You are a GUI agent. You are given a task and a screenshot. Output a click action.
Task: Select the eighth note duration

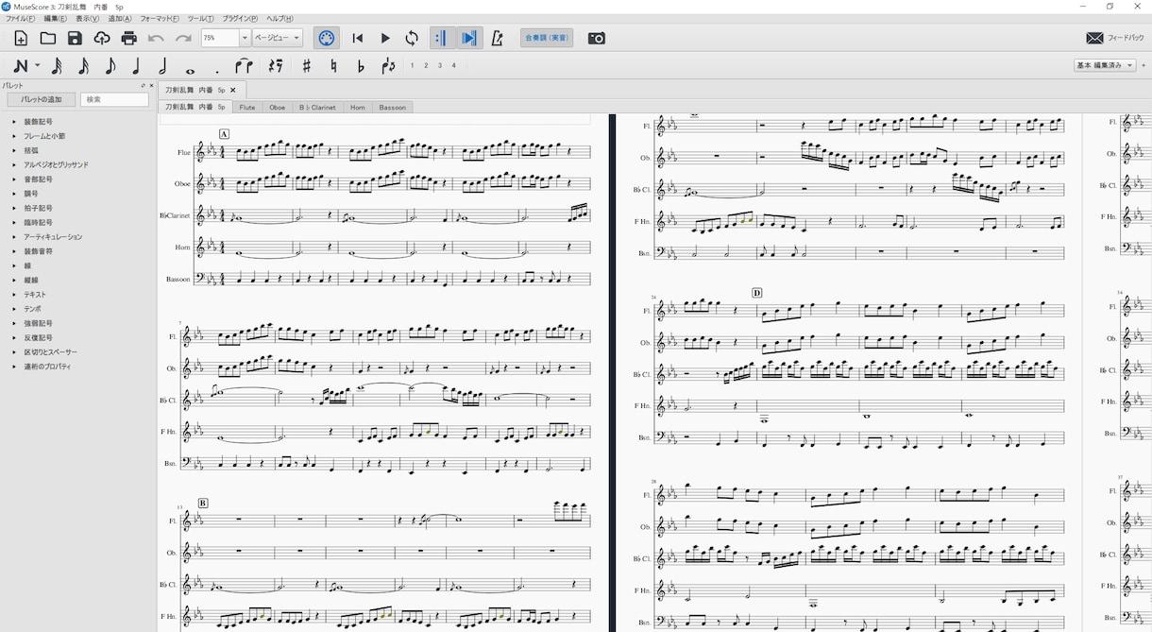tap(110, 66)
